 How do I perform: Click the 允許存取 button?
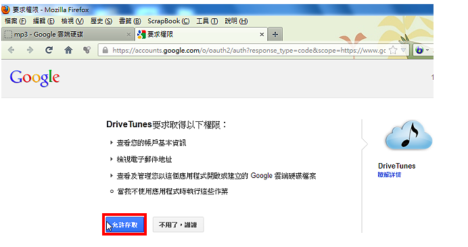(124, 225)
